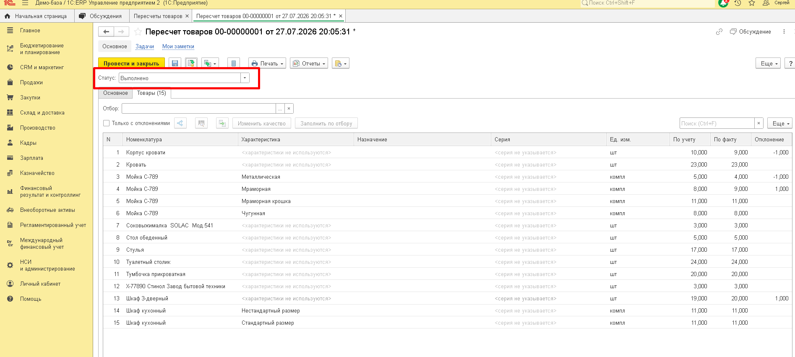Click the barcode search icon above the table
Image resolution: width=795 pixels, height=357 pixels.
(201, 123)
